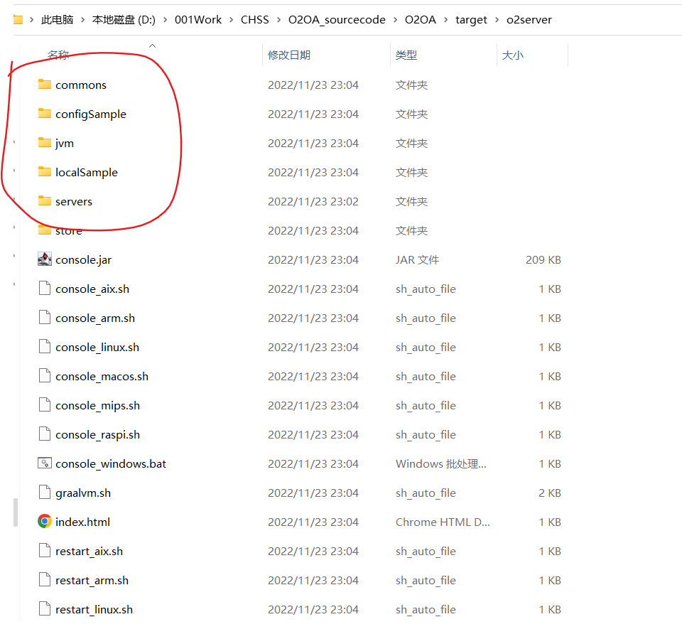
Task: Expand dropdown arrow after O2OA breadcrumb
Action: coord(446,20)
